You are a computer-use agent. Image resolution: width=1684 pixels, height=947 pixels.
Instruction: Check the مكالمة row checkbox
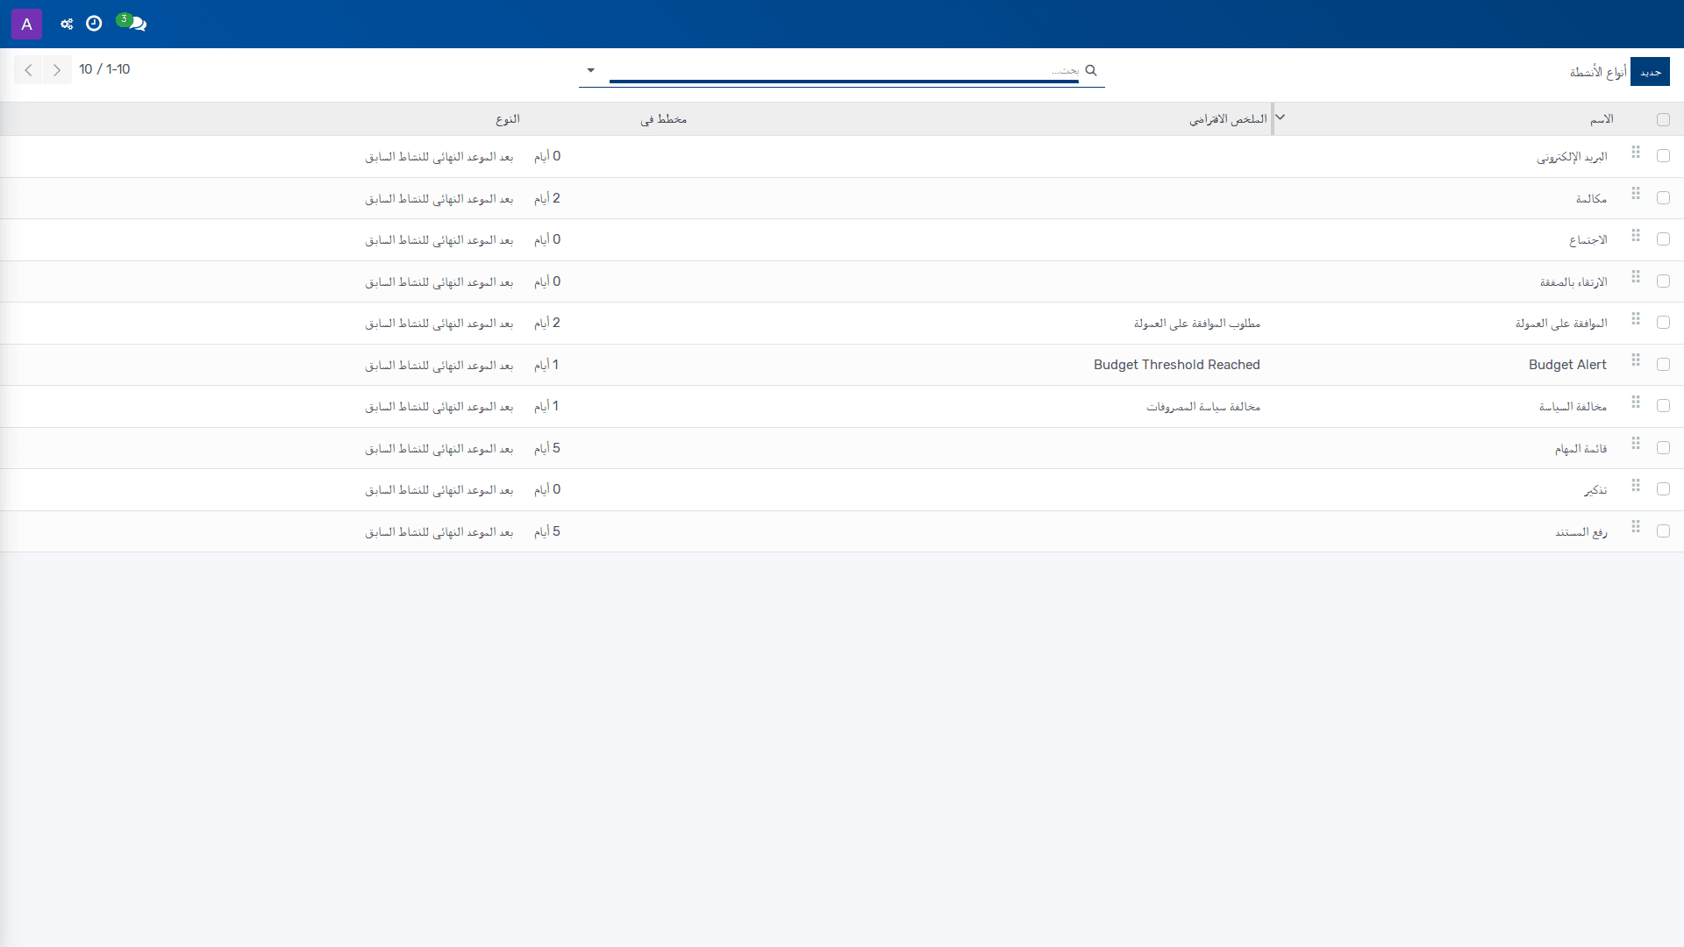(x=1663, y=198)
